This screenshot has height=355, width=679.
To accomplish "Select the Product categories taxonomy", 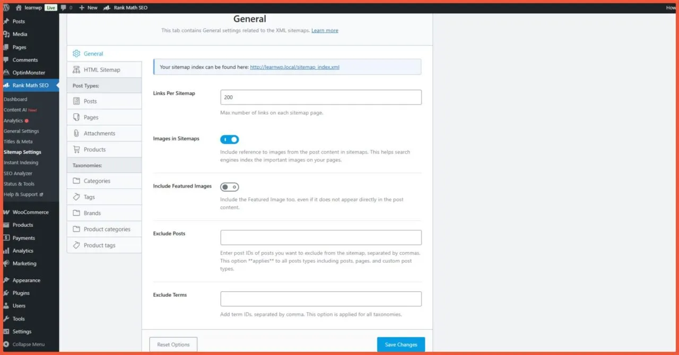I will (106, 228).
